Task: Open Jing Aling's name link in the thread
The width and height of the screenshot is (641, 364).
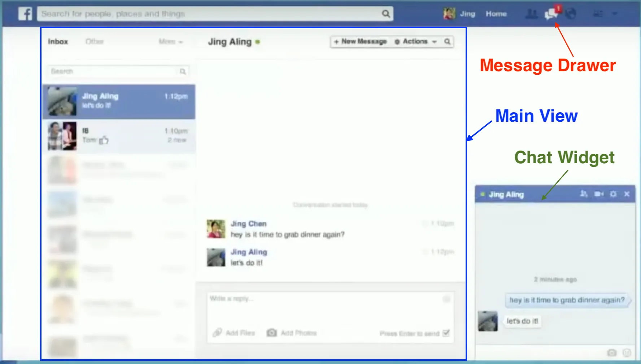Action: (249, 252)
